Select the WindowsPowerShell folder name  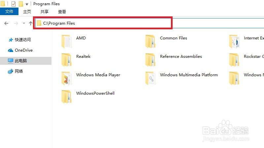(95, 93)
